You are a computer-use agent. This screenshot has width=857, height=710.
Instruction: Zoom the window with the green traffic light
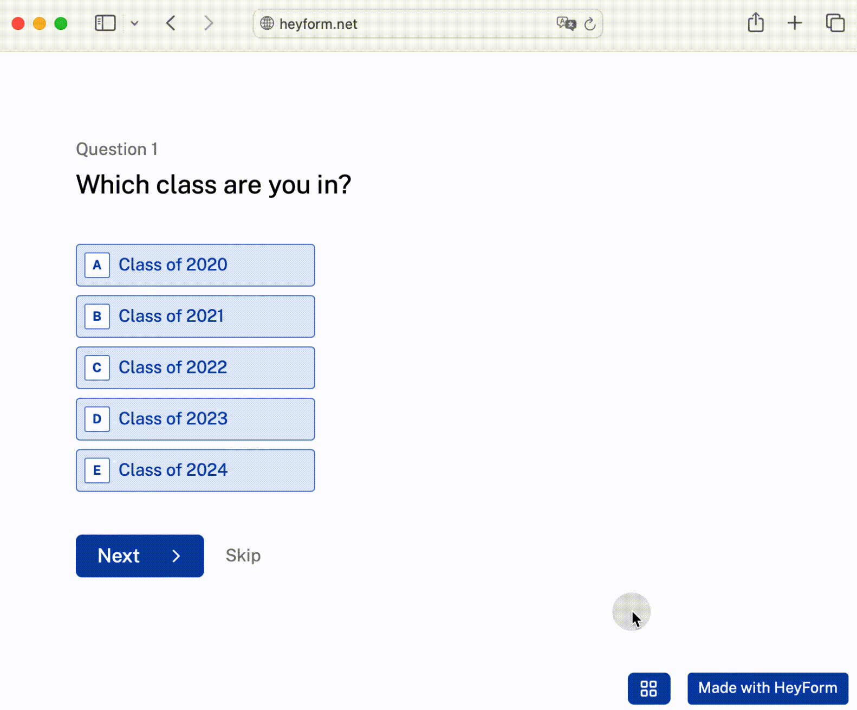coord(61,23)
